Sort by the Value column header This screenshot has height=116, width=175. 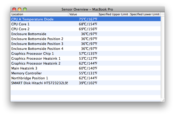tap(83, 14)
